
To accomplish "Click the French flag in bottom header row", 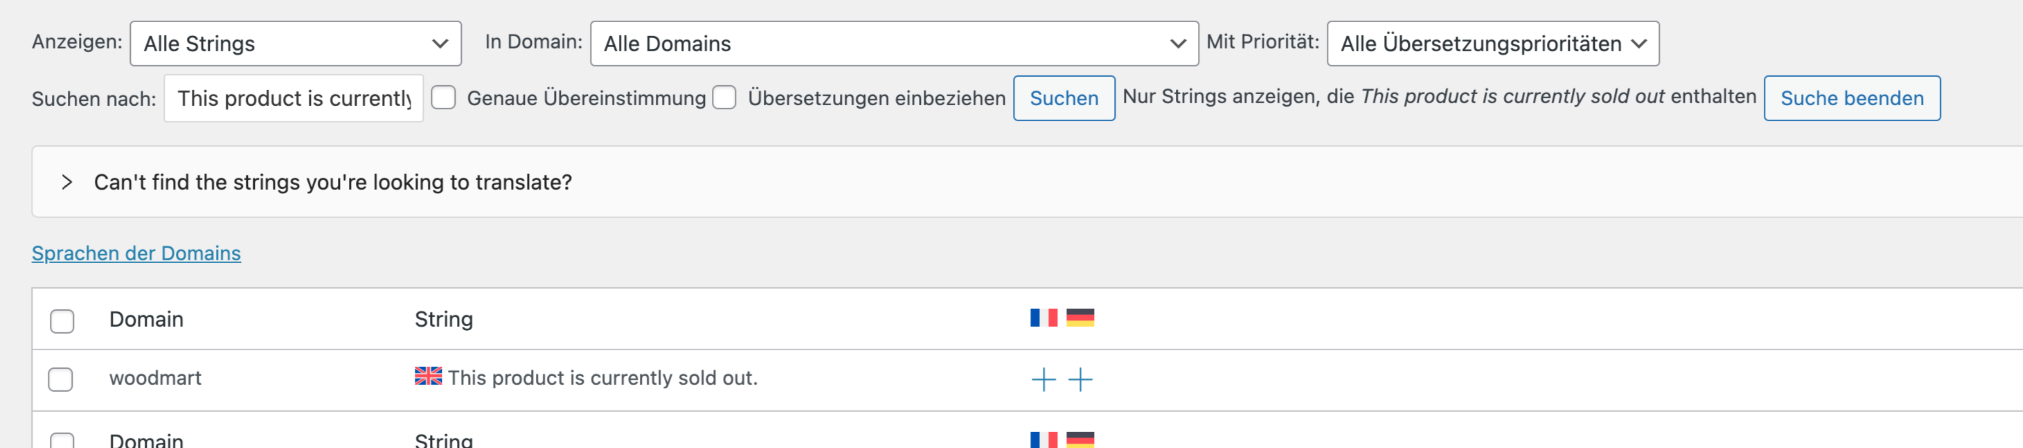I will click(x=1044, y=440).
